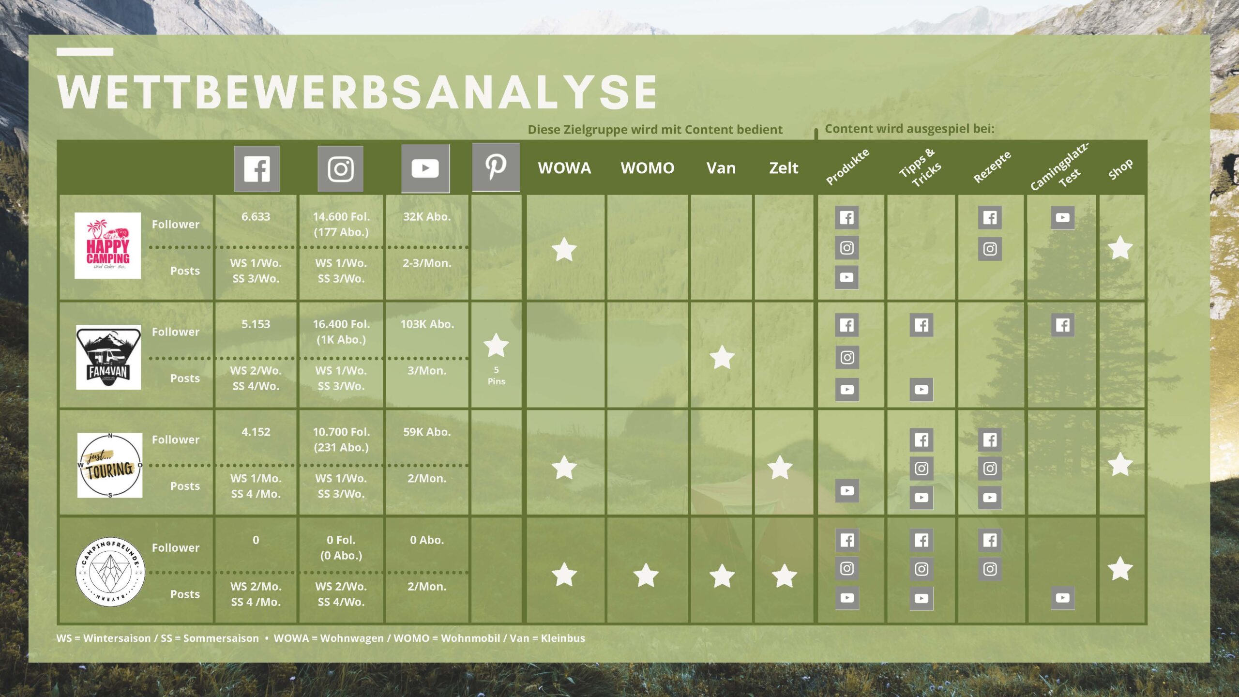This screenshot has width=1239, height=697.
Task: Click the Zelt column header
Action: pos(784,168)
